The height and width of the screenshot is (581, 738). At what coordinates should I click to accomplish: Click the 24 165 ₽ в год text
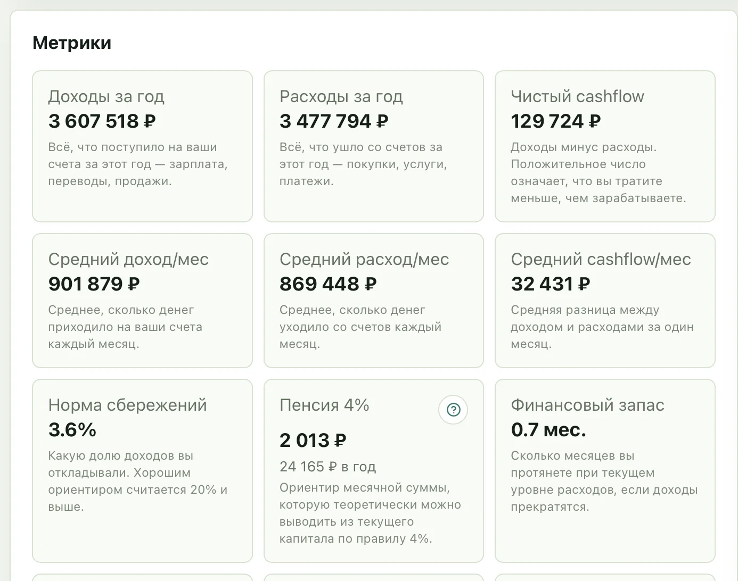point(327,467)
